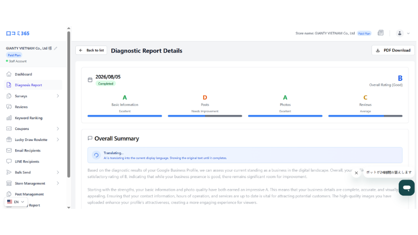The width and height of the screenshot is (418, 235).
Task: Edit store name with pencil icon
Action: point(55,48)
